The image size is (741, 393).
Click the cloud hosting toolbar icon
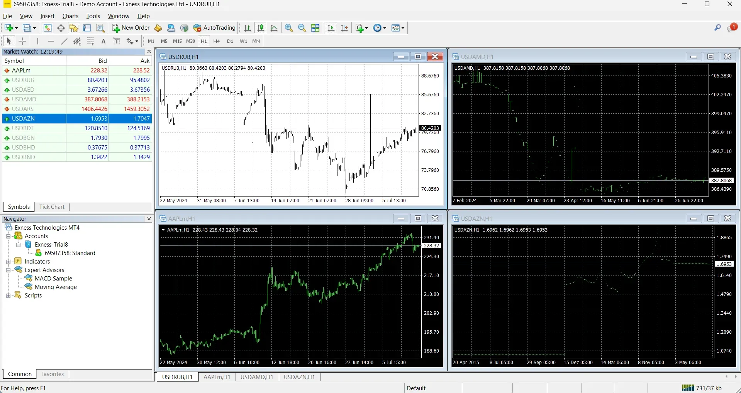tap(171, 28)
